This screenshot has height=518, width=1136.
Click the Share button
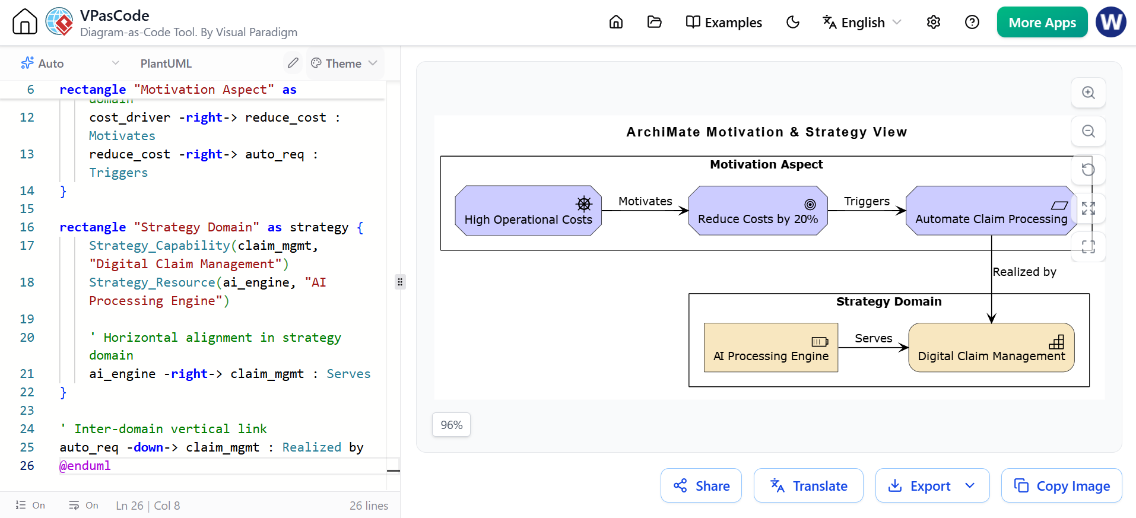[x=701, y=485]
